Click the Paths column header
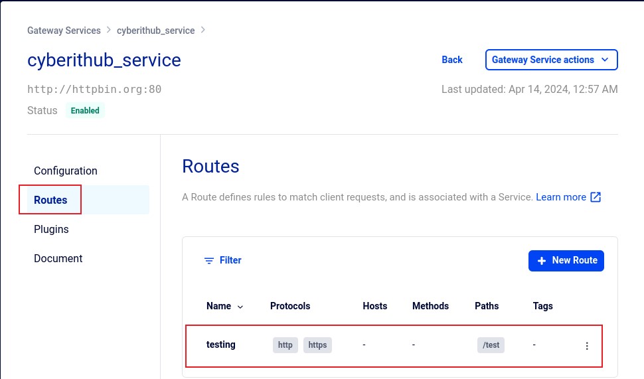Image resolution: width=644 pixels, height=379 pixels. click(487, 306)
